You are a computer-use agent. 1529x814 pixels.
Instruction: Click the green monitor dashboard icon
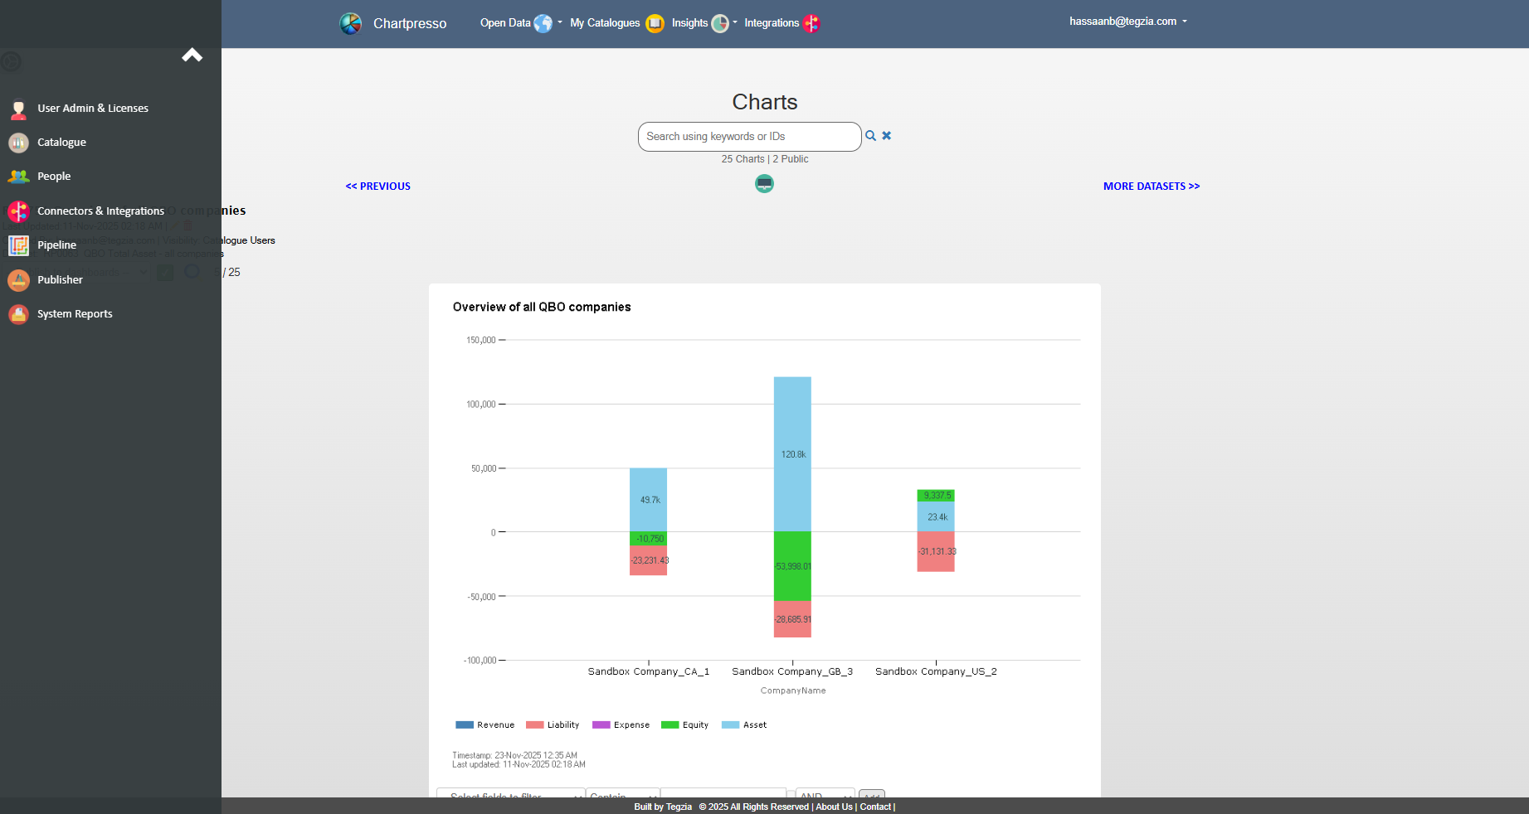point(764,184)
